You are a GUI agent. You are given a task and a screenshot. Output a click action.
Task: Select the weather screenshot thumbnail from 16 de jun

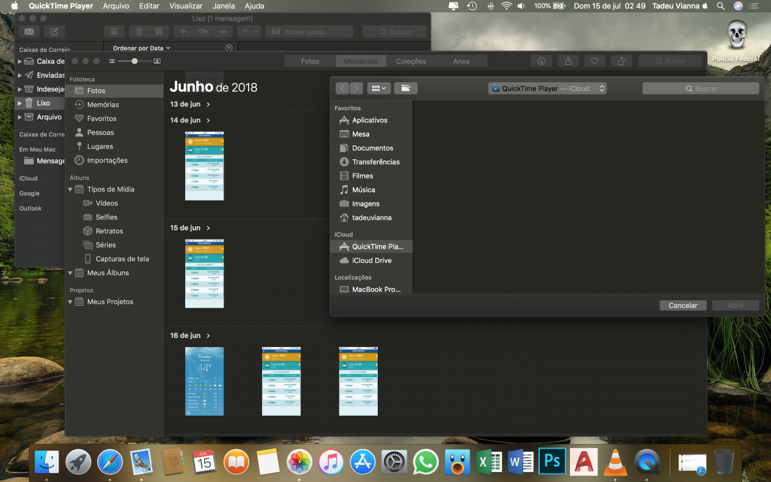204,381
